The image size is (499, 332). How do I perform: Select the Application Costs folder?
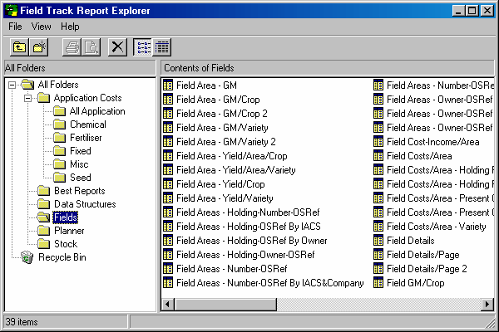[x=88, y=98]
